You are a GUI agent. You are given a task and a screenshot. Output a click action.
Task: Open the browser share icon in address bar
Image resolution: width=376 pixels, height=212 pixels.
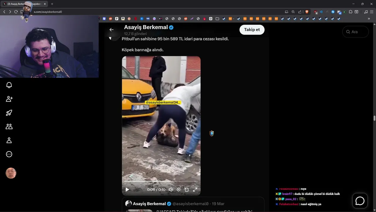tap(300, 12)
